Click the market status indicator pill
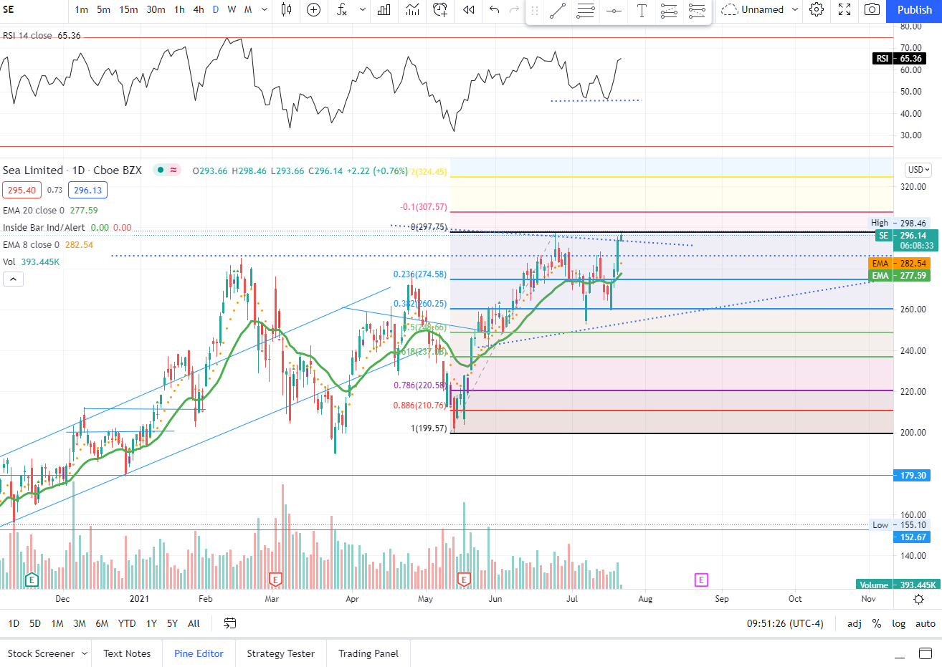This screenshot has width=942, height=667. click(168, 170)
